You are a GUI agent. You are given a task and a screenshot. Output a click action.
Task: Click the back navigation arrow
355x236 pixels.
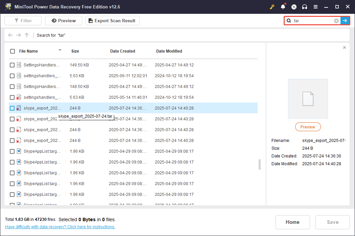click(10, 35)
